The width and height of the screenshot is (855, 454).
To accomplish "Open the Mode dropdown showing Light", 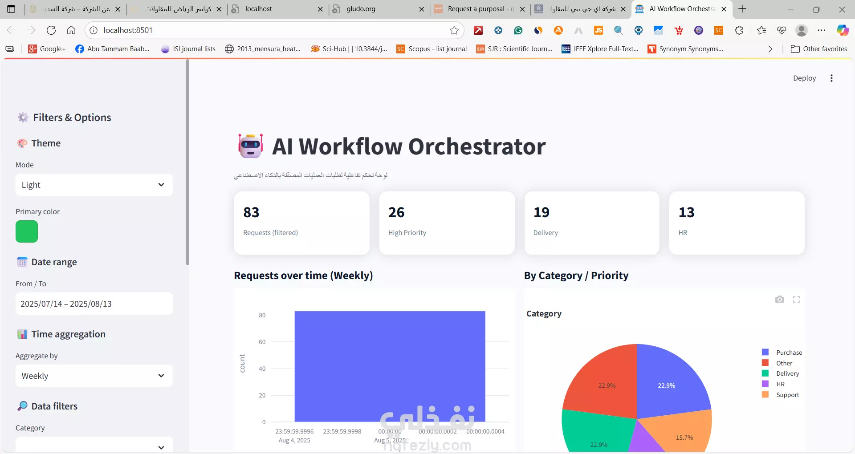I will pos(94,185).
